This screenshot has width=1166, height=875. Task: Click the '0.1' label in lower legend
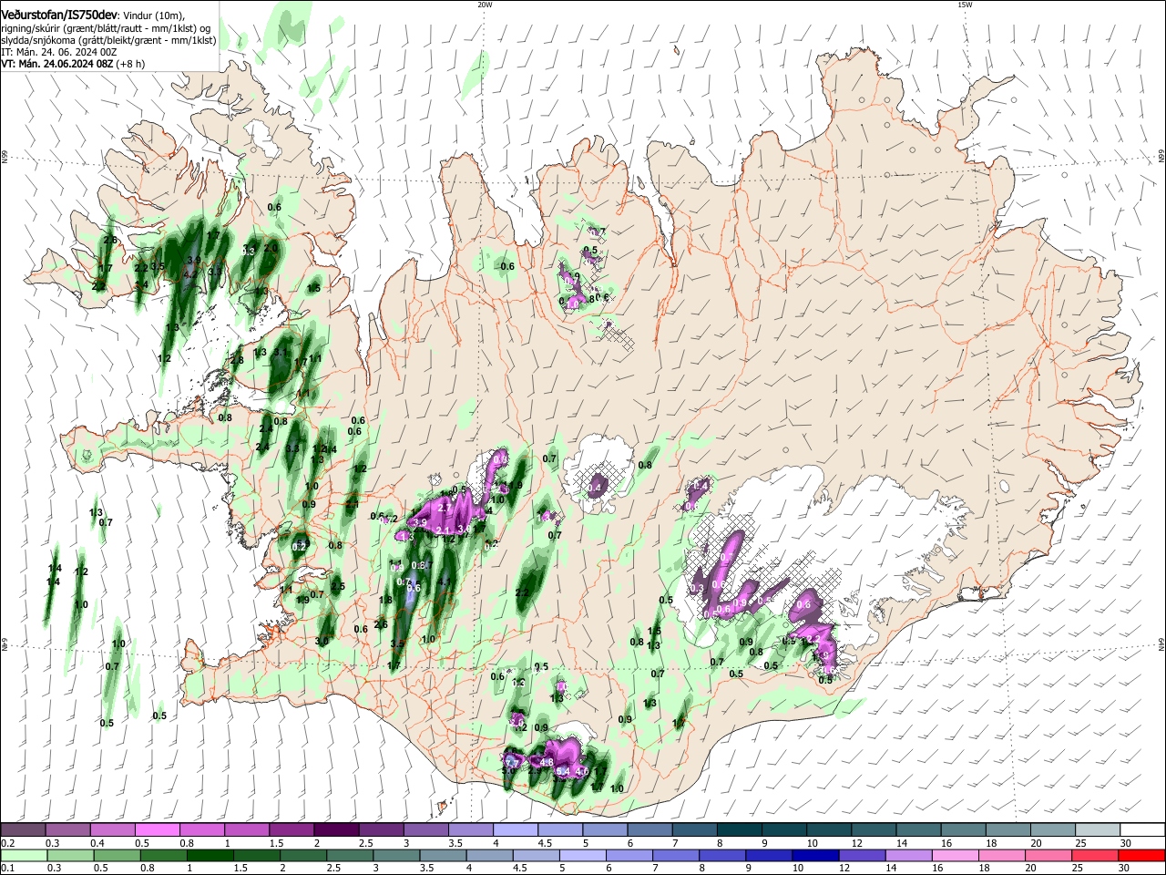point(7,869)
